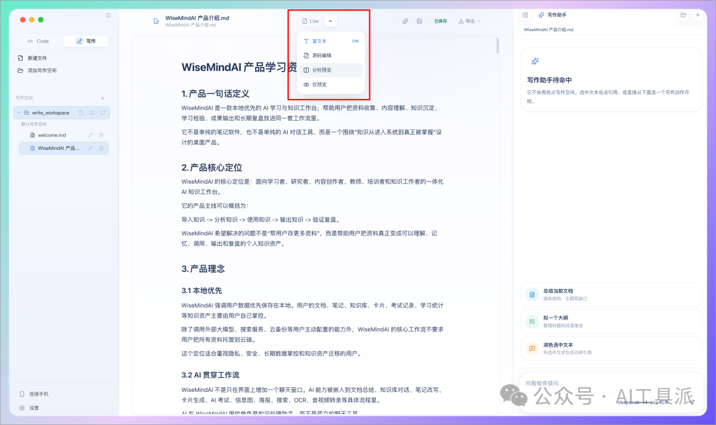
Task: Click the heading 2. 产品核心定位
Action: tap(212, 168)
